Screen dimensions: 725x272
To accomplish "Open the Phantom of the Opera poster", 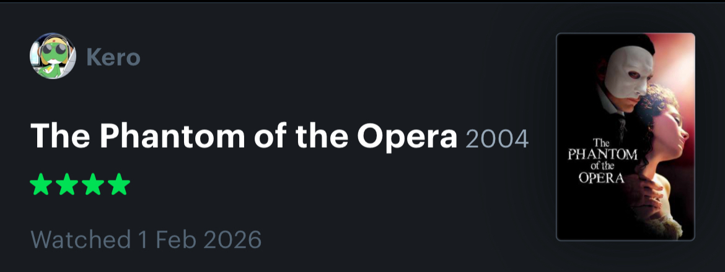I will 625,136.
